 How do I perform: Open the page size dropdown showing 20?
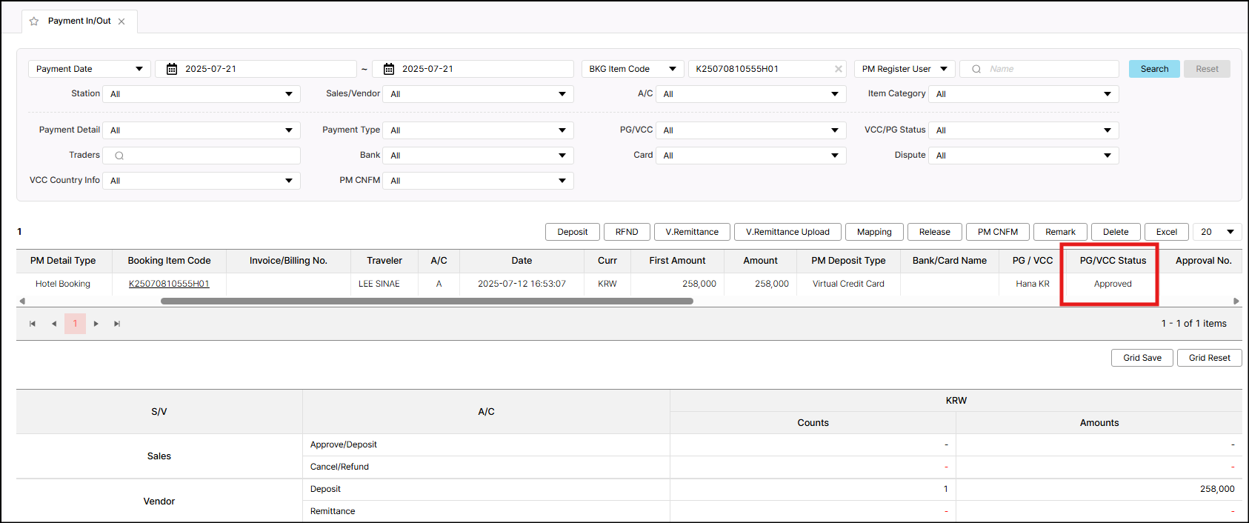pyautogui.click(x=1217, y=232)
